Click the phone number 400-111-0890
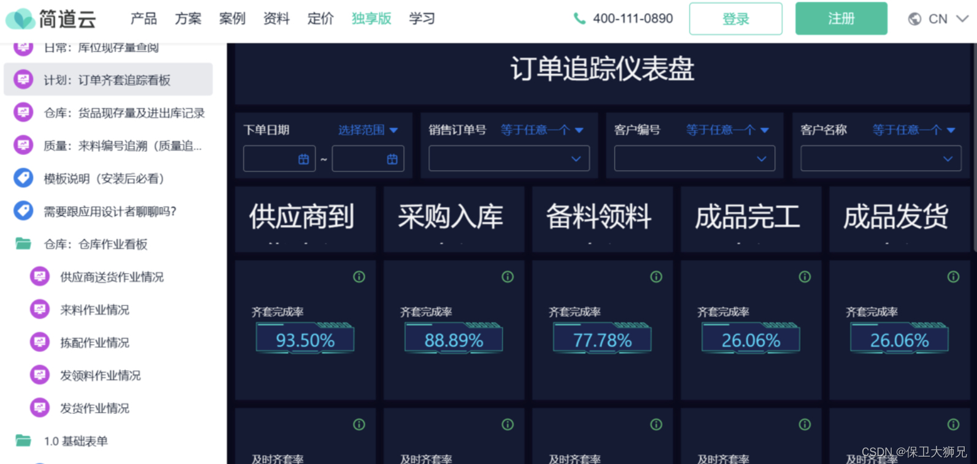Viewport: 977px width, 464px height. pos(633,18)
